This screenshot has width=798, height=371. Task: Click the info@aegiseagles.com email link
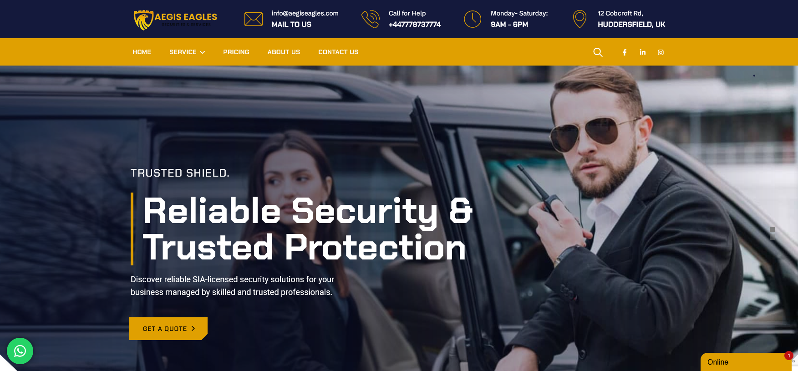(305, 13)
